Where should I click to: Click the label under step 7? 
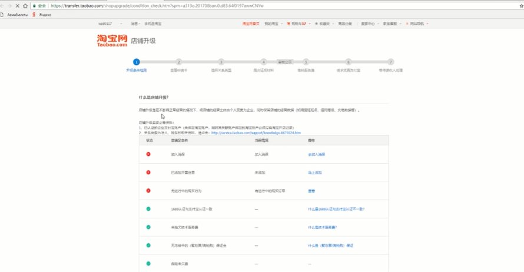click(x=391, y=71)
